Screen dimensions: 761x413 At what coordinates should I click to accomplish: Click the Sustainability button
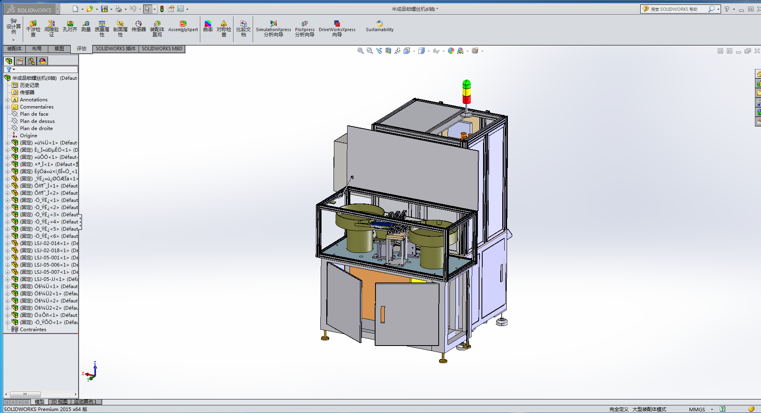point(380,26)
